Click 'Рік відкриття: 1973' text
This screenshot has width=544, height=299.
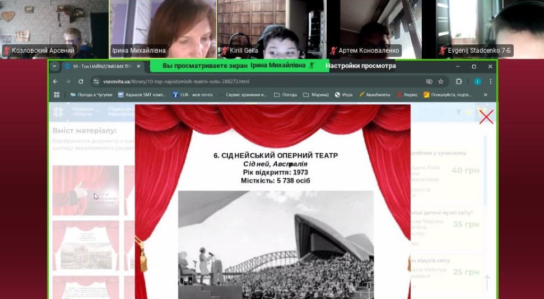[276, 172]
